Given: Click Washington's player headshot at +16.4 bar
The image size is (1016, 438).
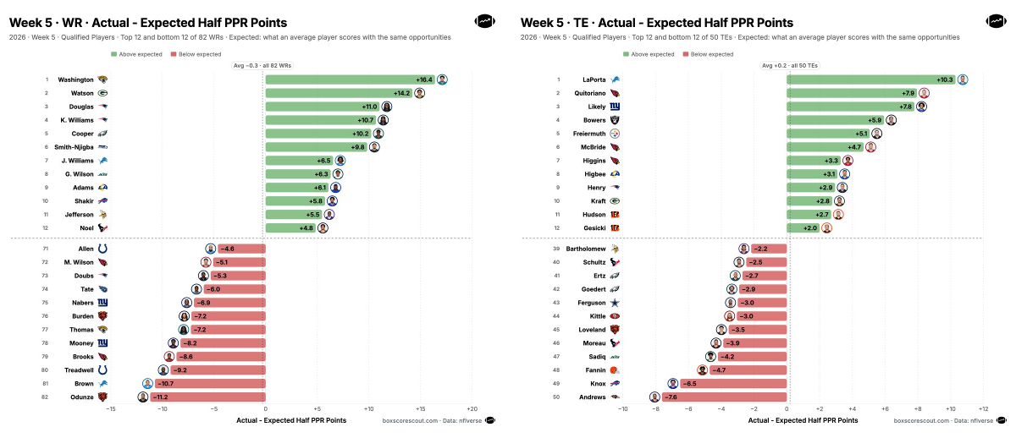Looking at the screenshot, I should tap(442, 79).
